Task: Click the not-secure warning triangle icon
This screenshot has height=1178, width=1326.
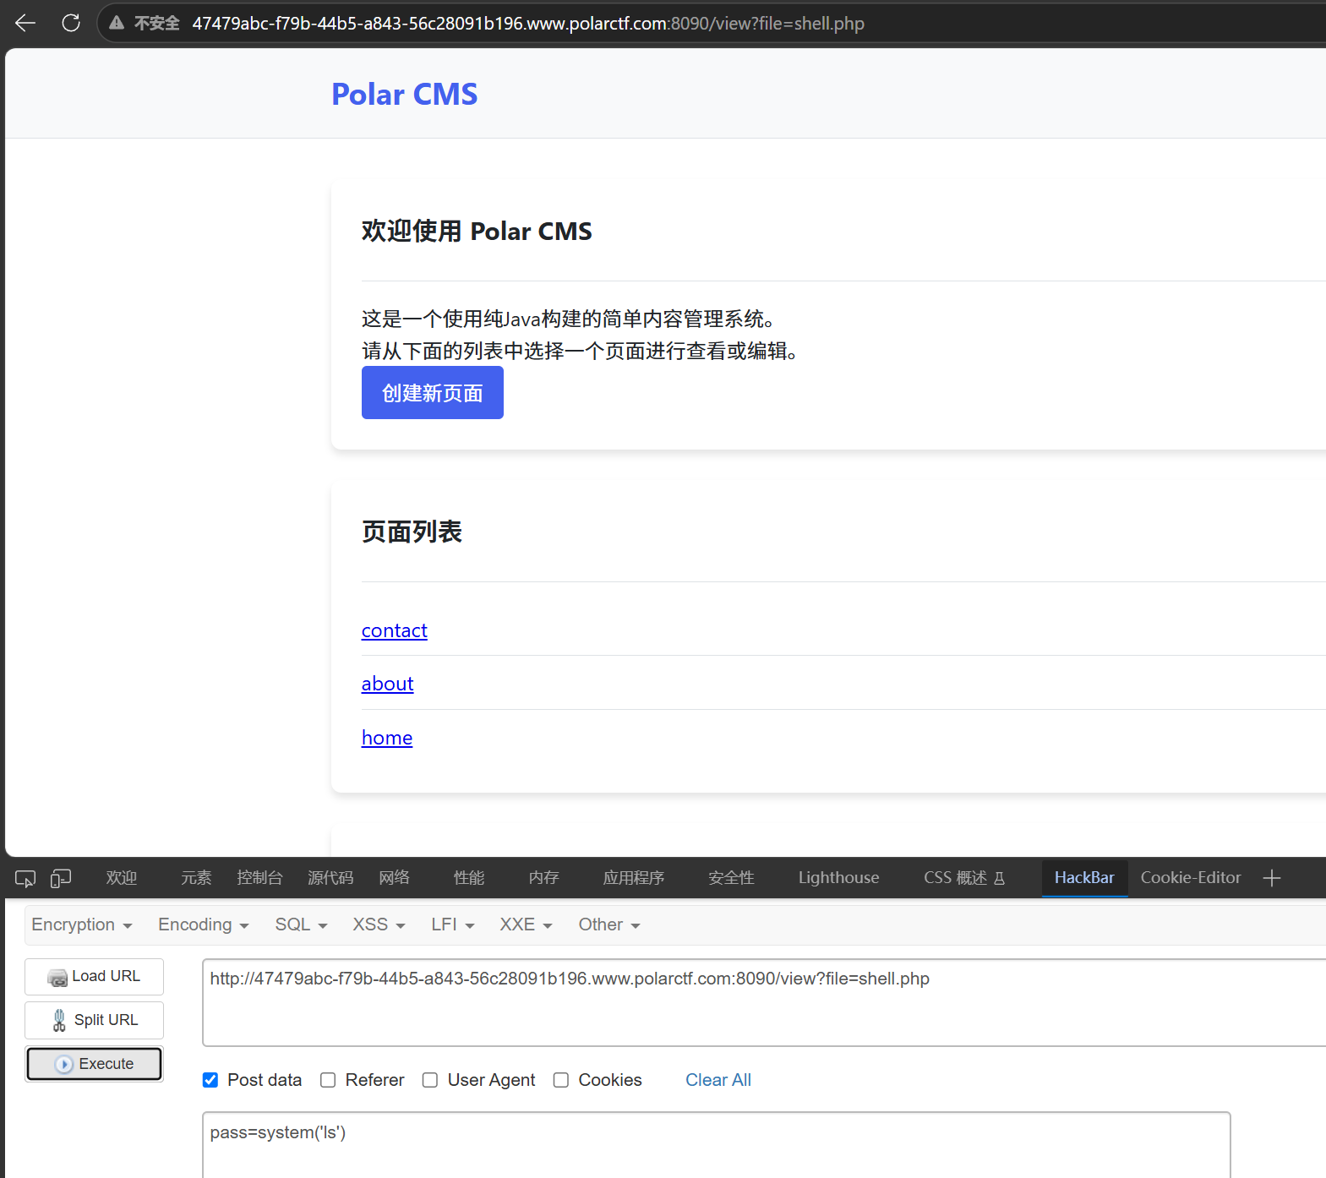Action: point(117,23)
